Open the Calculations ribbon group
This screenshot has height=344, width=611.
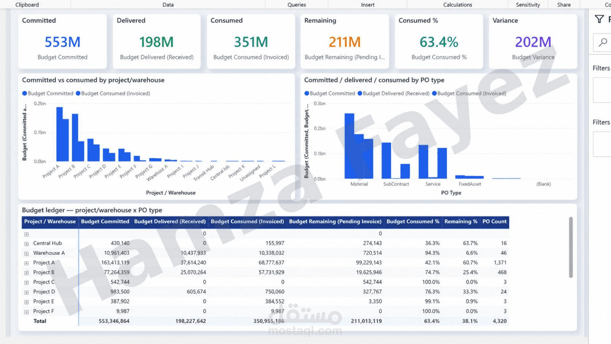[x=458, y=5]
